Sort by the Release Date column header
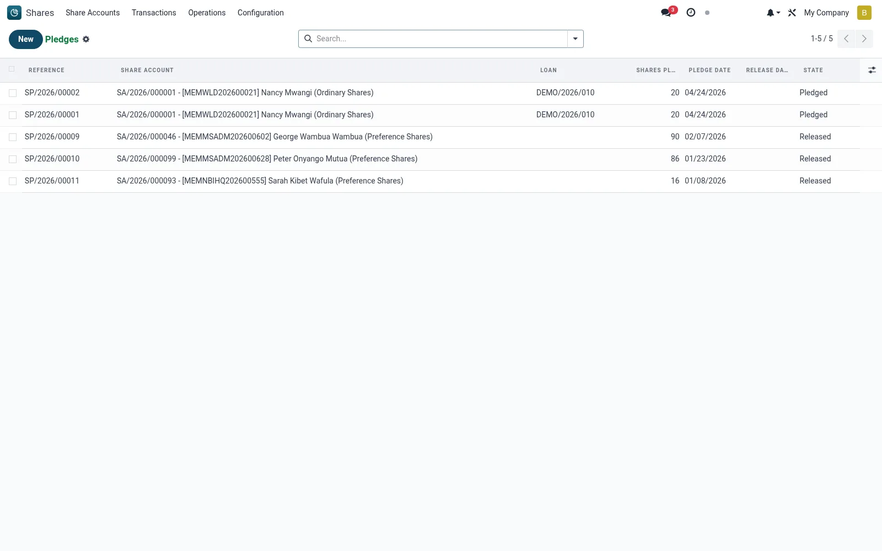This screenshot has height=551, width=882. click(x=767, y=70)
